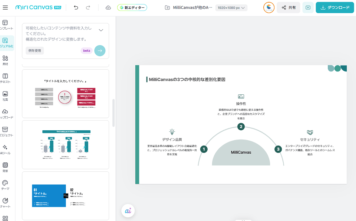
Task: Select number 1 circle on the arc
Action: click(204, 149)
